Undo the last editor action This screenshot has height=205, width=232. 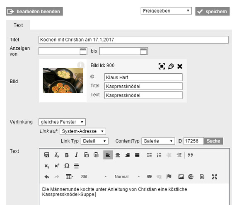47,176
